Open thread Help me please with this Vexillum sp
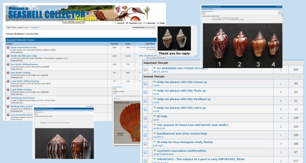 coord(184,99)
